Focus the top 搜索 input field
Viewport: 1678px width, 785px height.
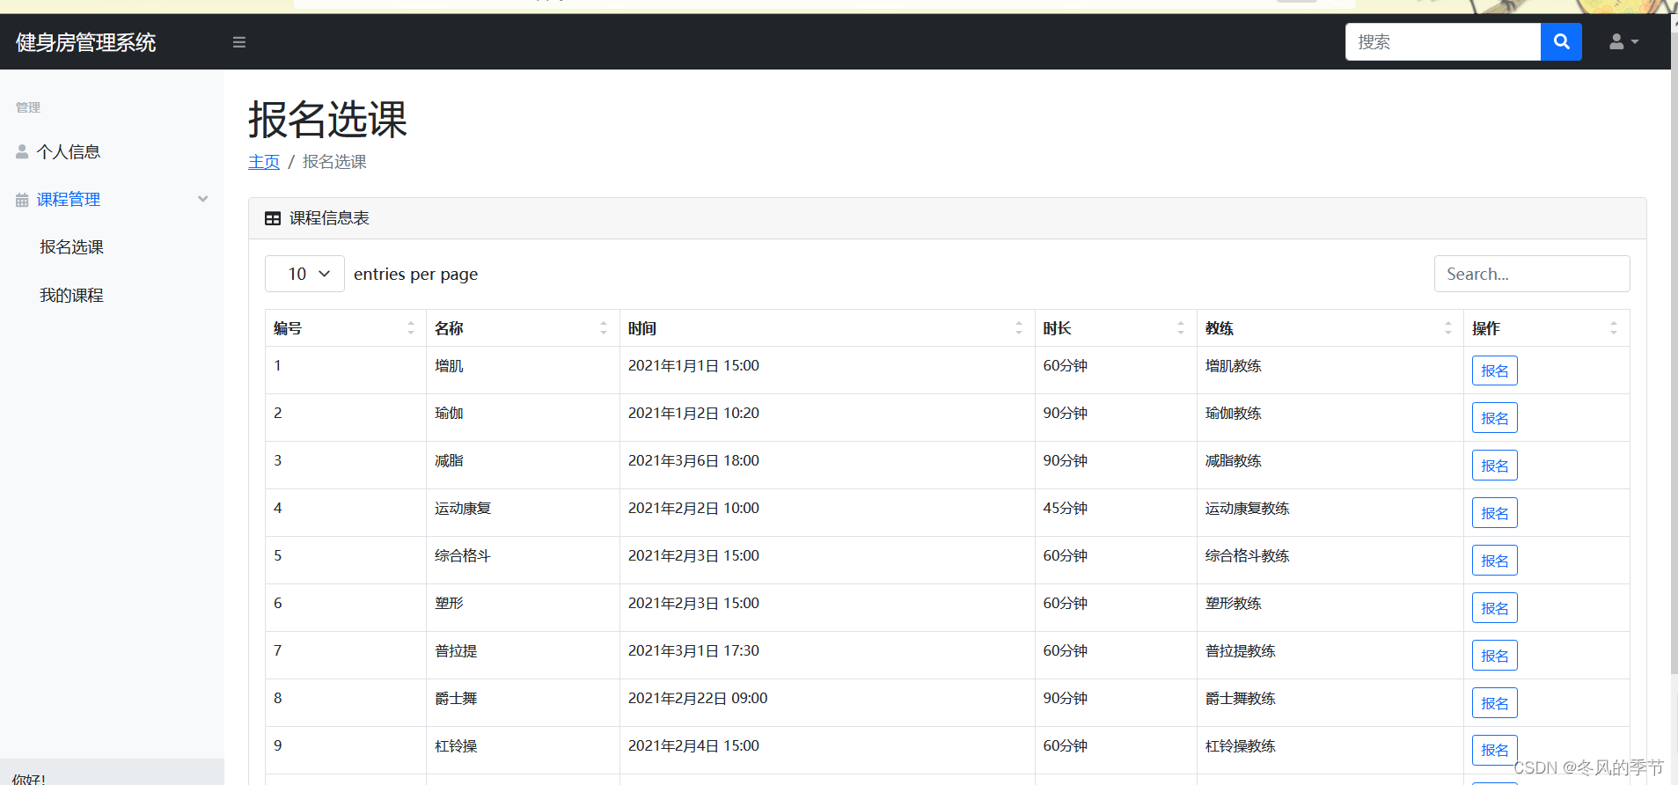click(x=1443, y=41)
